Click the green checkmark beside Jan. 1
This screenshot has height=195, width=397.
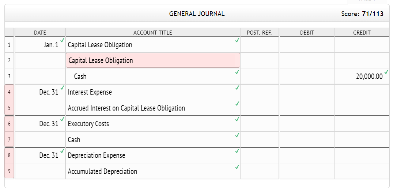(x=62, y=40)
